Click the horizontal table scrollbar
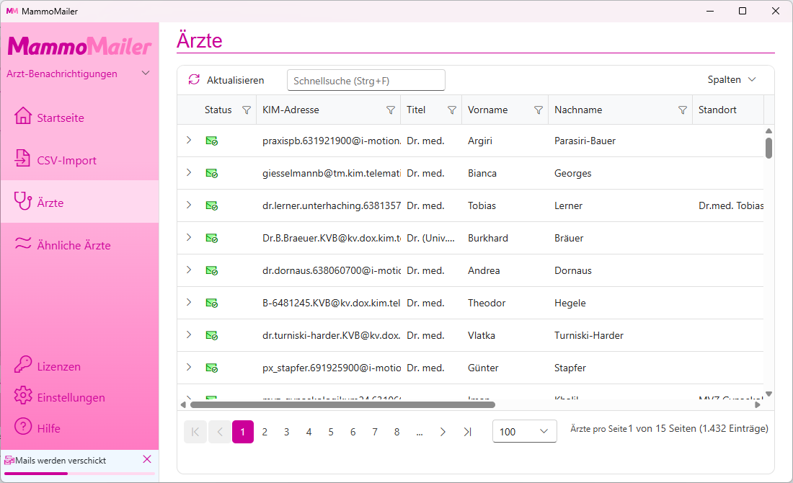This screenshot has height=483, width=793. coord(342,404)
